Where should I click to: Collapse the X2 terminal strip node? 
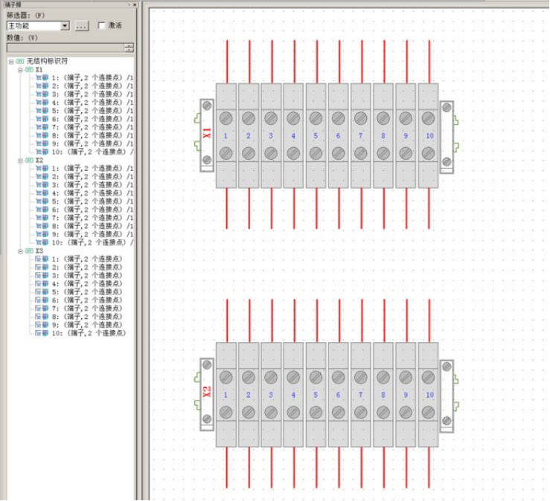click(20, 161)
